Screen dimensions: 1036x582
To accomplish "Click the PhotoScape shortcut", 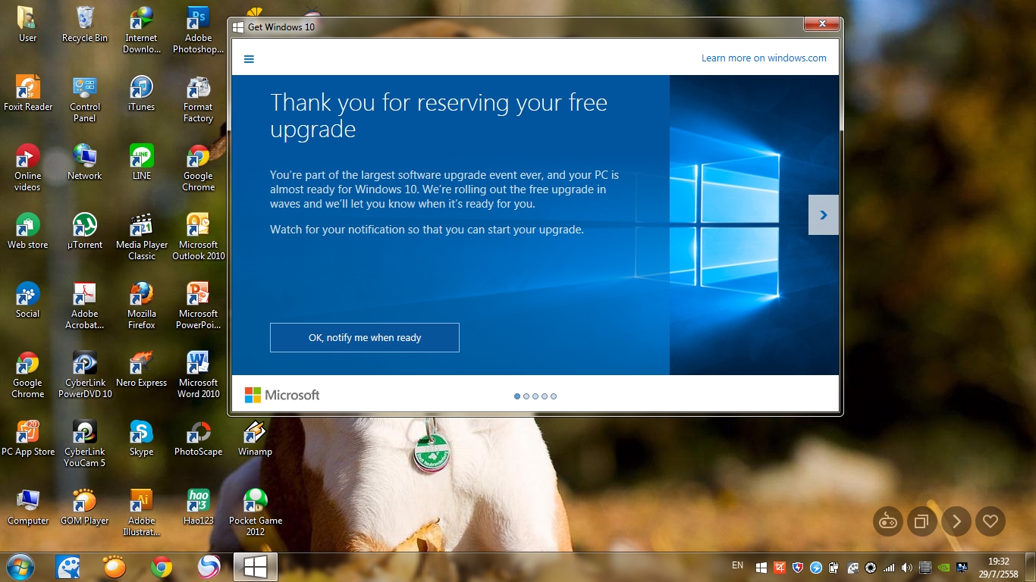I will pyautogui.click(x=199, y=438).
